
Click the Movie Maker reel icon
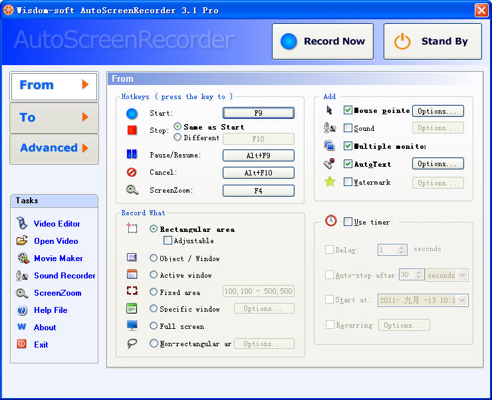(x=23, y=258)
